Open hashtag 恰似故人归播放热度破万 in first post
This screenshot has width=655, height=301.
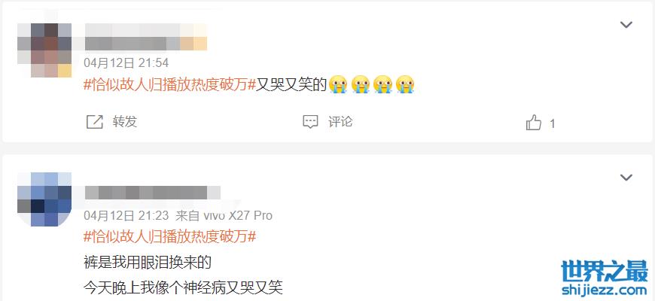[x=170, y=85]
